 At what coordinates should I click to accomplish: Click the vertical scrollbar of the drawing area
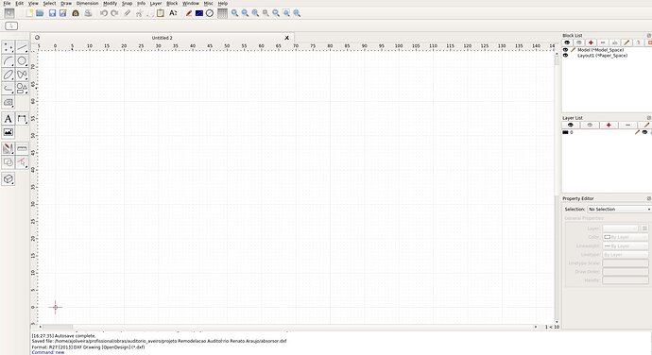pos(557,187)
